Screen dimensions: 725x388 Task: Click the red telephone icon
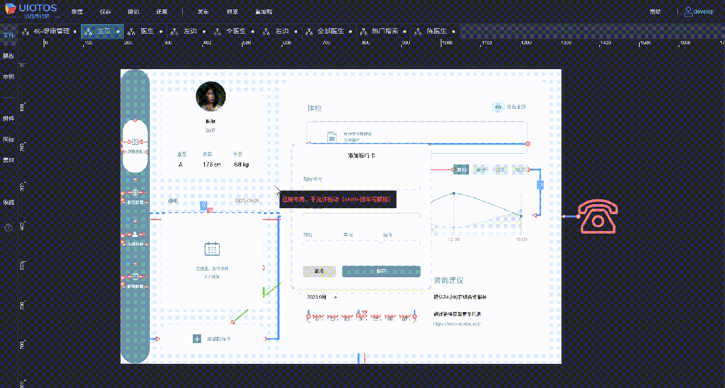(598, 216)
